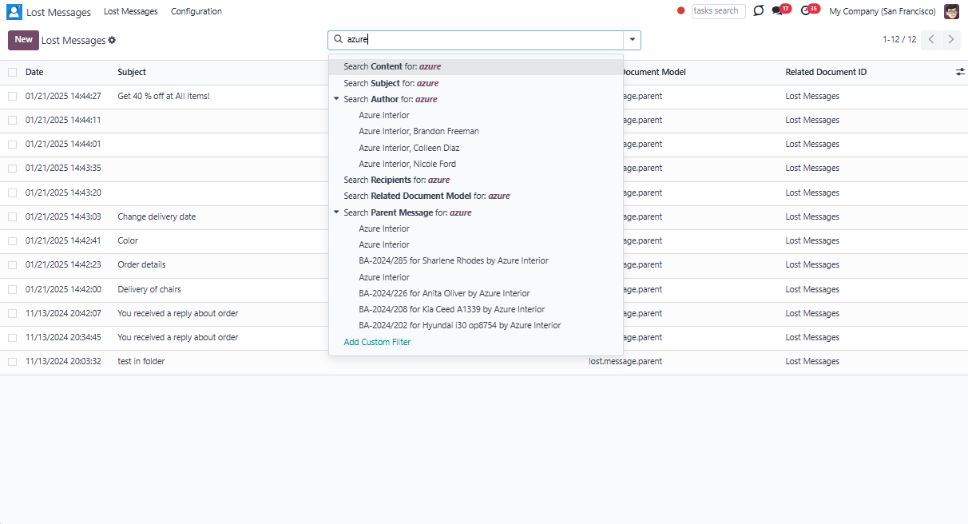Click the New button
968x524 pixels.
[x=23, y=40]
